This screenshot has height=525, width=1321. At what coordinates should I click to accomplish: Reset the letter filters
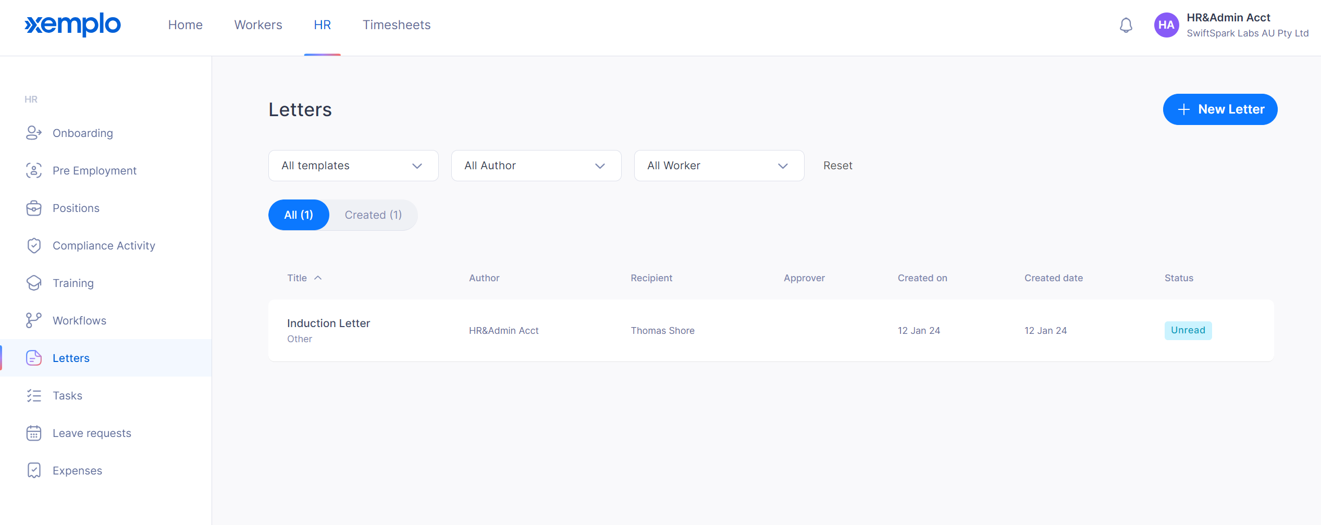tap(837, 166)
